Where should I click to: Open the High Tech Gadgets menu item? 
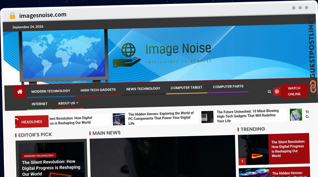click(x=98, y=90)
